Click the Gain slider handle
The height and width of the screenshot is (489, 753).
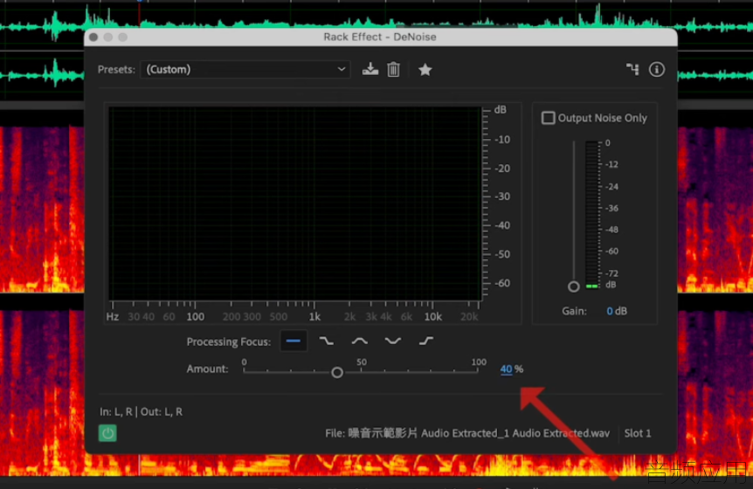point(573,286)
